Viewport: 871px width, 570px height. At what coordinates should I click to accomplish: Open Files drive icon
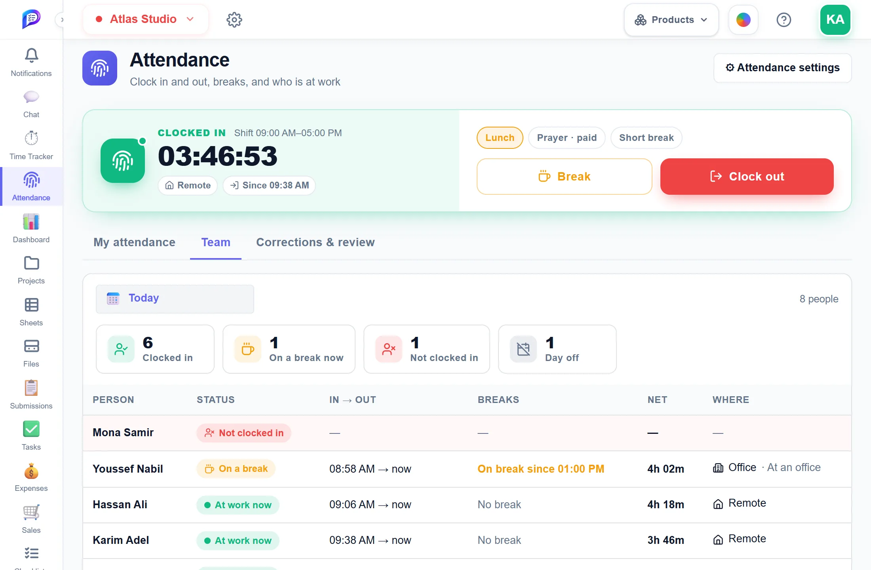[31, 346]
